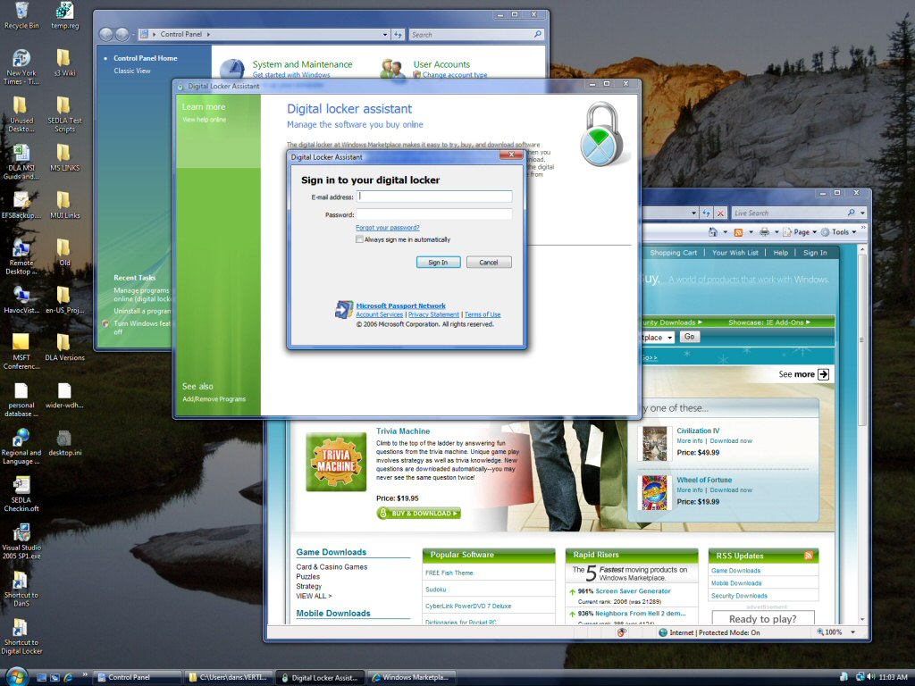Image resolution: width=915 pixels, height=686 pixels.
Task: Open the Privacy Statement link
Action: pos(433,314)
